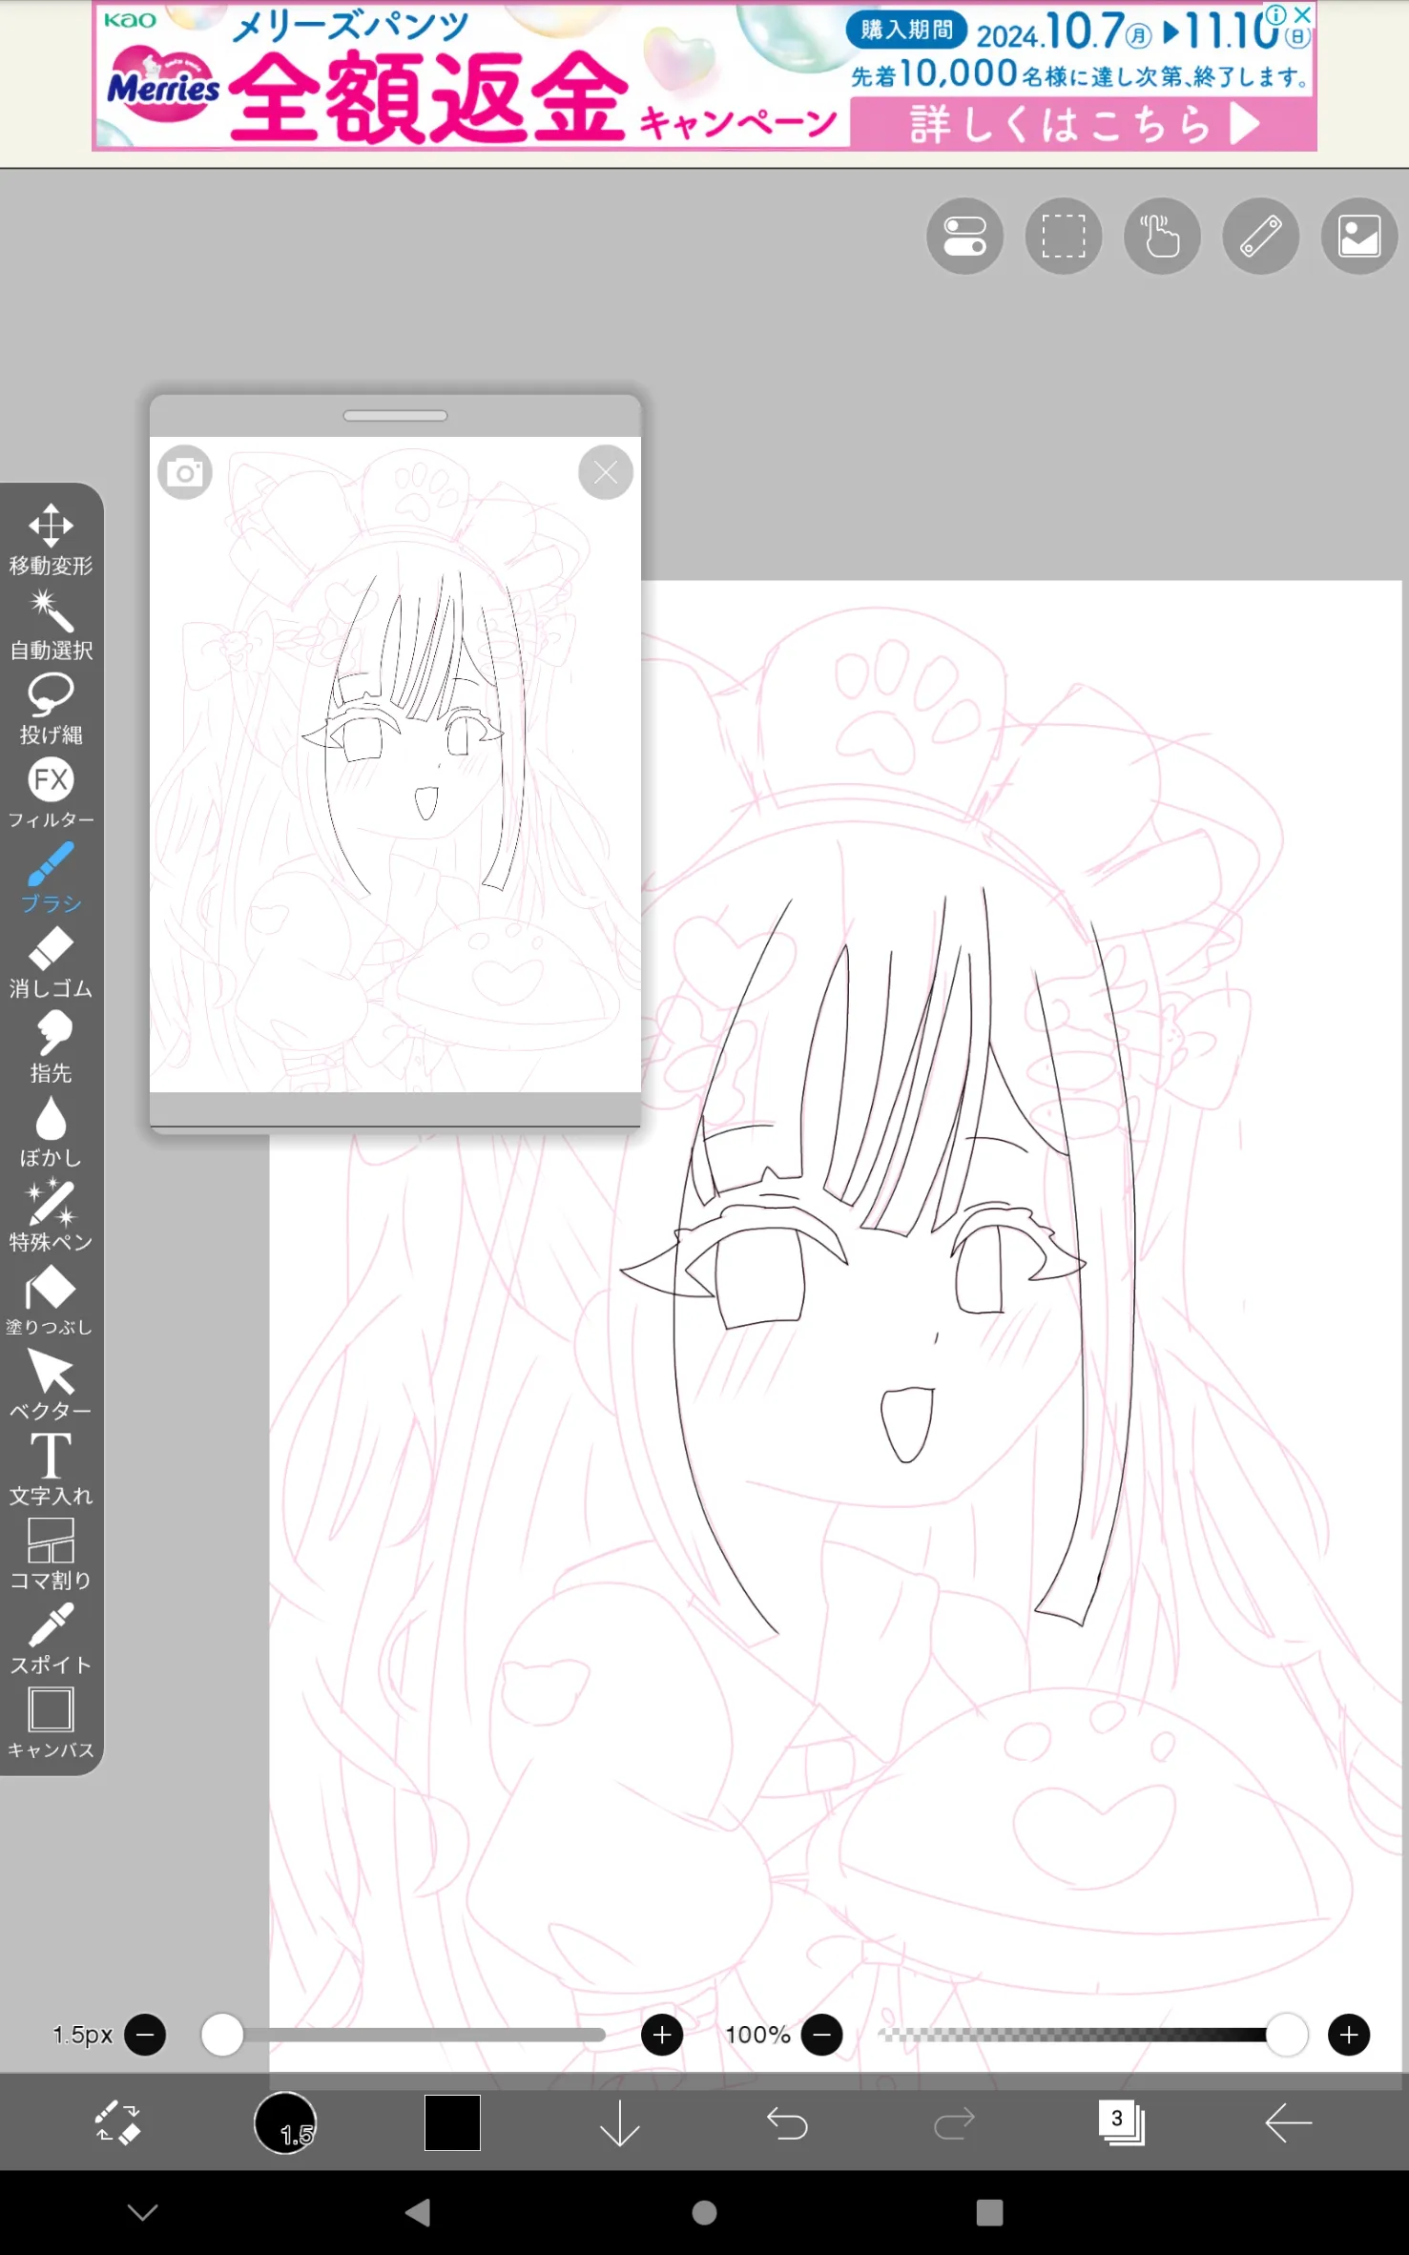This screenshot has height=2255, width=1409.
Task: Close the advertisement with X
Action: [1302, 14]
